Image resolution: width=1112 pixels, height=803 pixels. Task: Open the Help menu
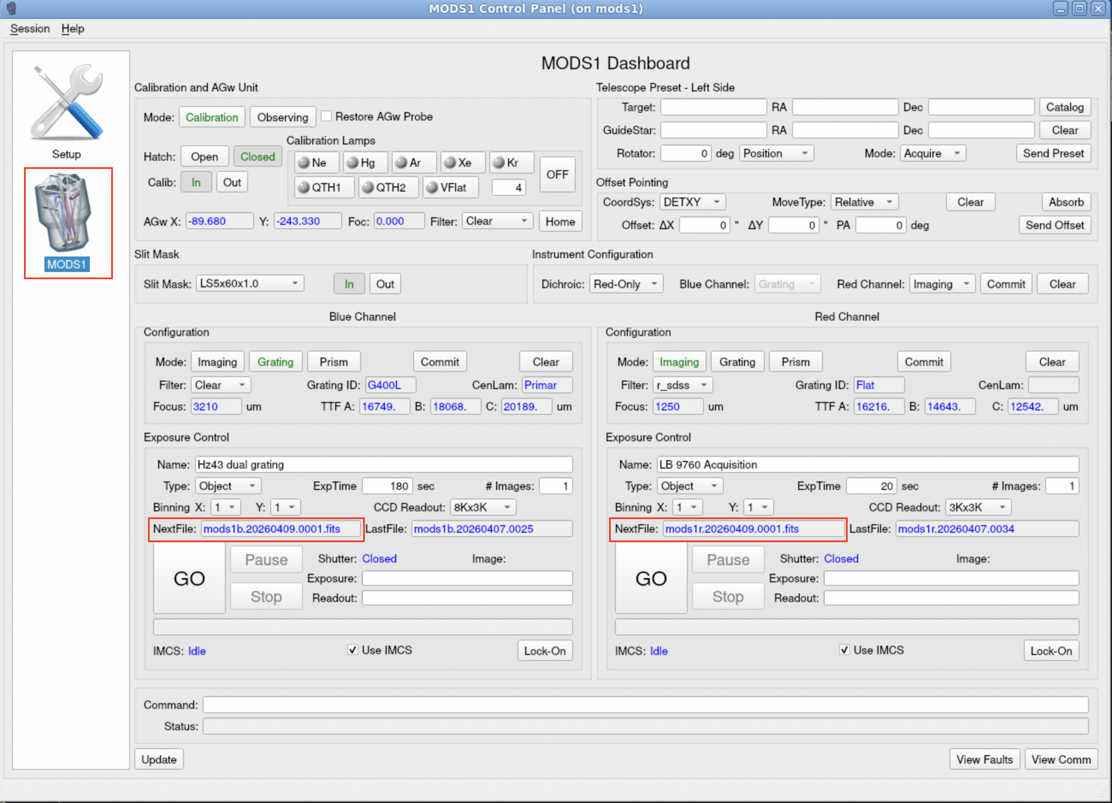(x=73, y=28)
